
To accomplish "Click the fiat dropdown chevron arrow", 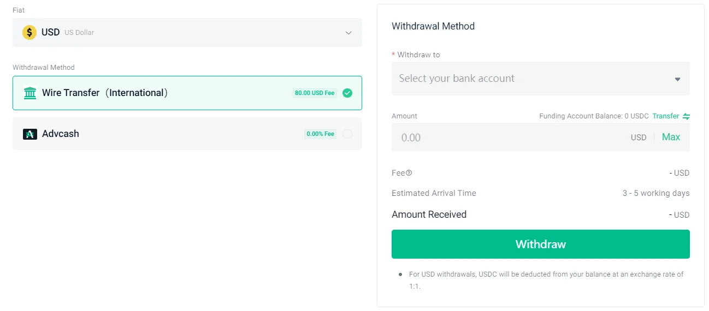I will click(348, 33).
